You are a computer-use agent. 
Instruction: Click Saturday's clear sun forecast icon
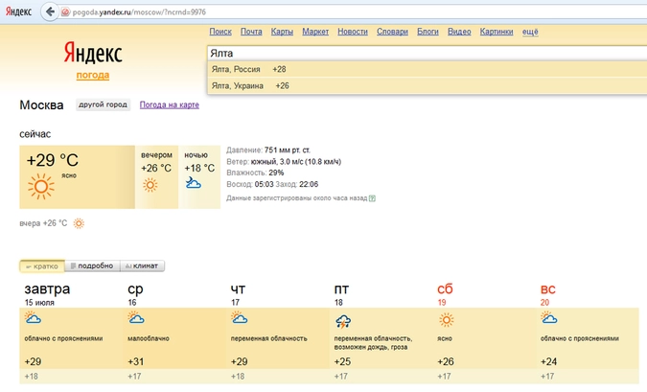(446, 319)
